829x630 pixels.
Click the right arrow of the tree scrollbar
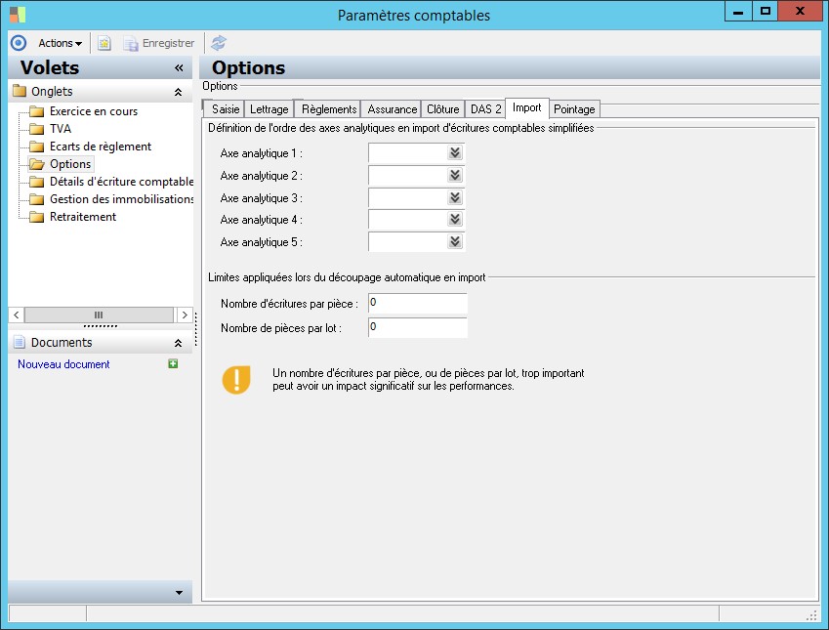pyautogui.click(x=184, y=315)
